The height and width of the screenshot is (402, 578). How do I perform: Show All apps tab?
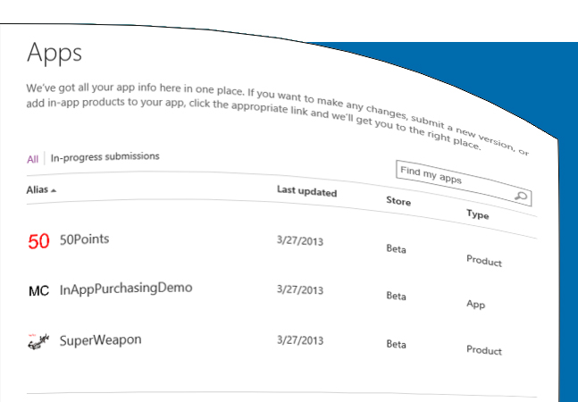(32, 159)
